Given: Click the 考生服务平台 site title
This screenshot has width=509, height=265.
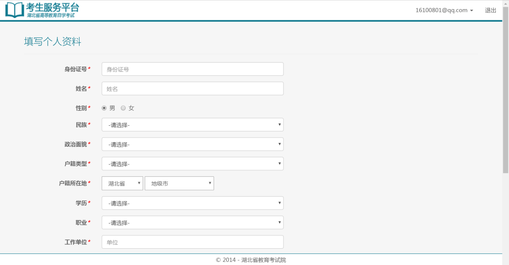Looking at the screenshot, I should click(x=53, y=7).
